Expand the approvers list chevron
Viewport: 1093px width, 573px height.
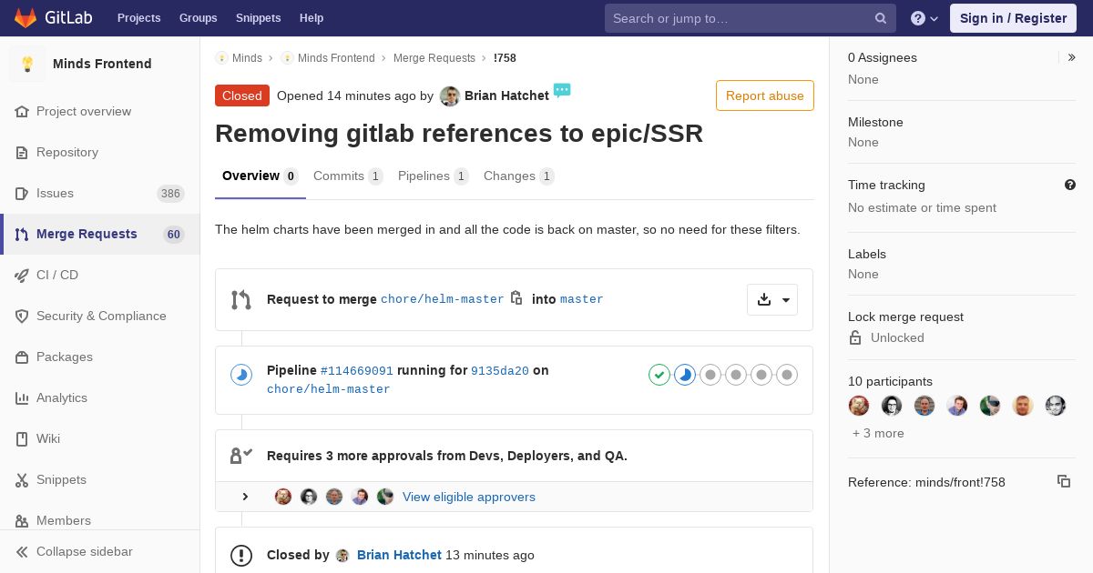click(245, 497)
